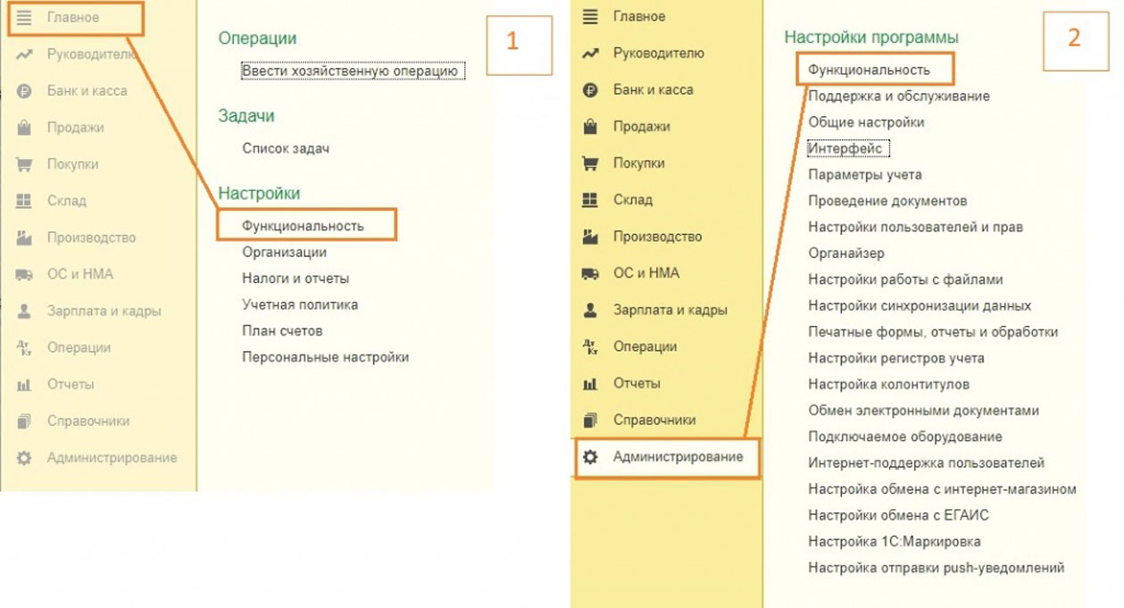This screenshot has width=1124, height=608.
Task: Open Обмен электронными документами
Action: [x=924, y=411]
